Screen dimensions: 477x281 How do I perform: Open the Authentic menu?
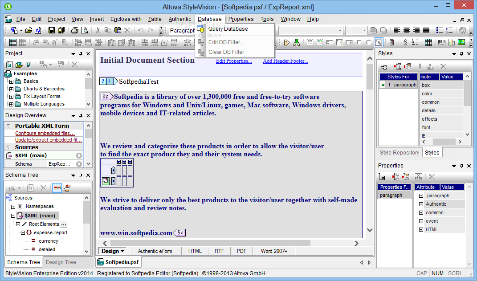pyautogui.click(x=180, y=19)
